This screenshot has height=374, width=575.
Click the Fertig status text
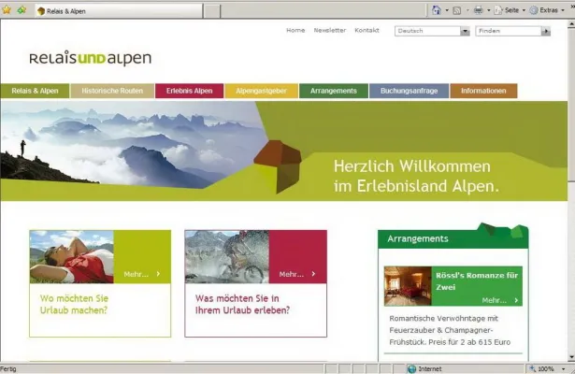(x=8, y=369)
